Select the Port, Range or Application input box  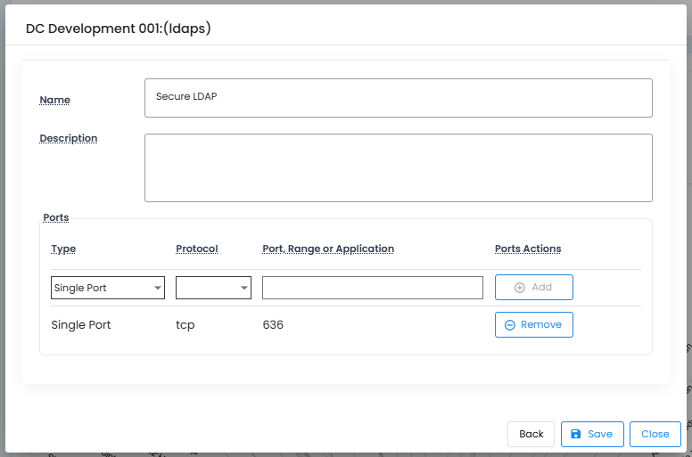372,288
